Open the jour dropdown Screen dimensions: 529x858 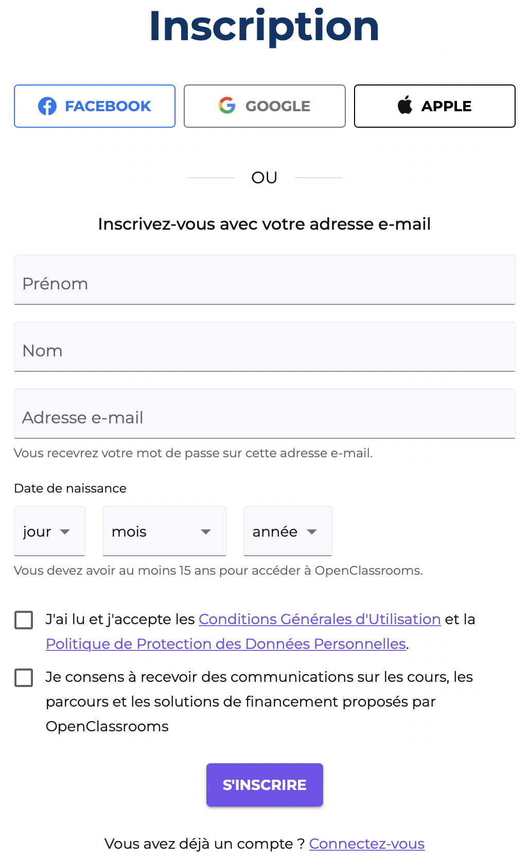coord(49,531)
